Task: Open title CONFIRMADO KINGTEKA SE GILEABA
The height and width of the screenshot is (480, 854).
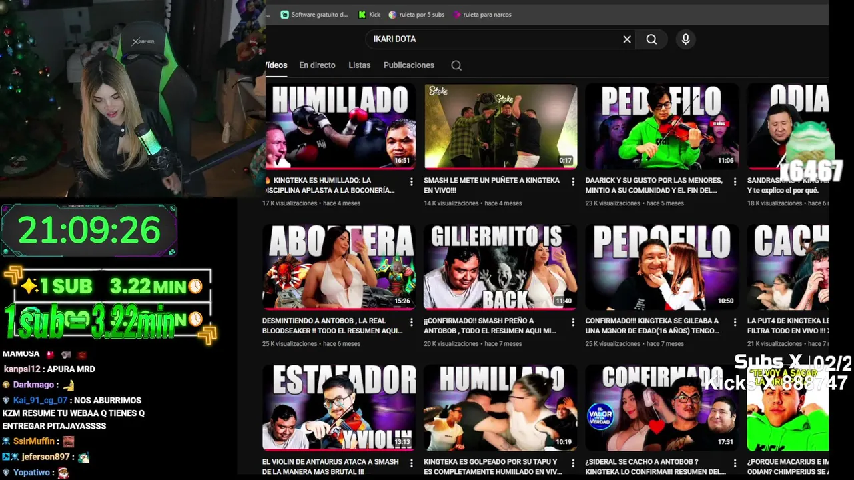Action: click(x=652, y=326)
